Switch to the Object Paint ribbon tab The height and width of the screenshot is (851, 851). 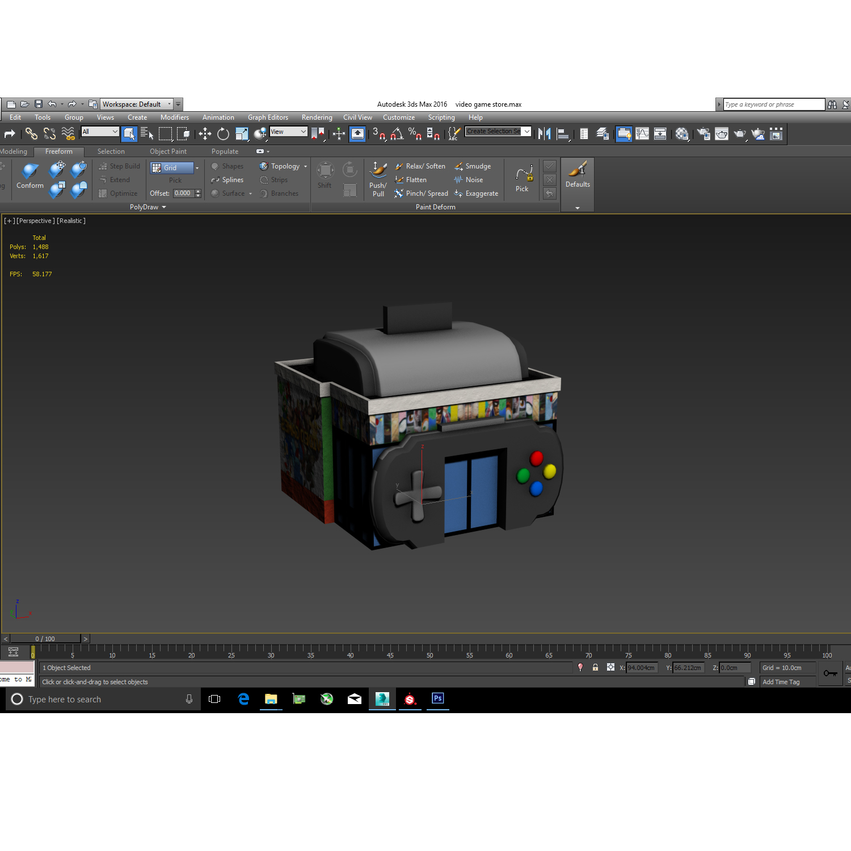click(x=168, y=151)
